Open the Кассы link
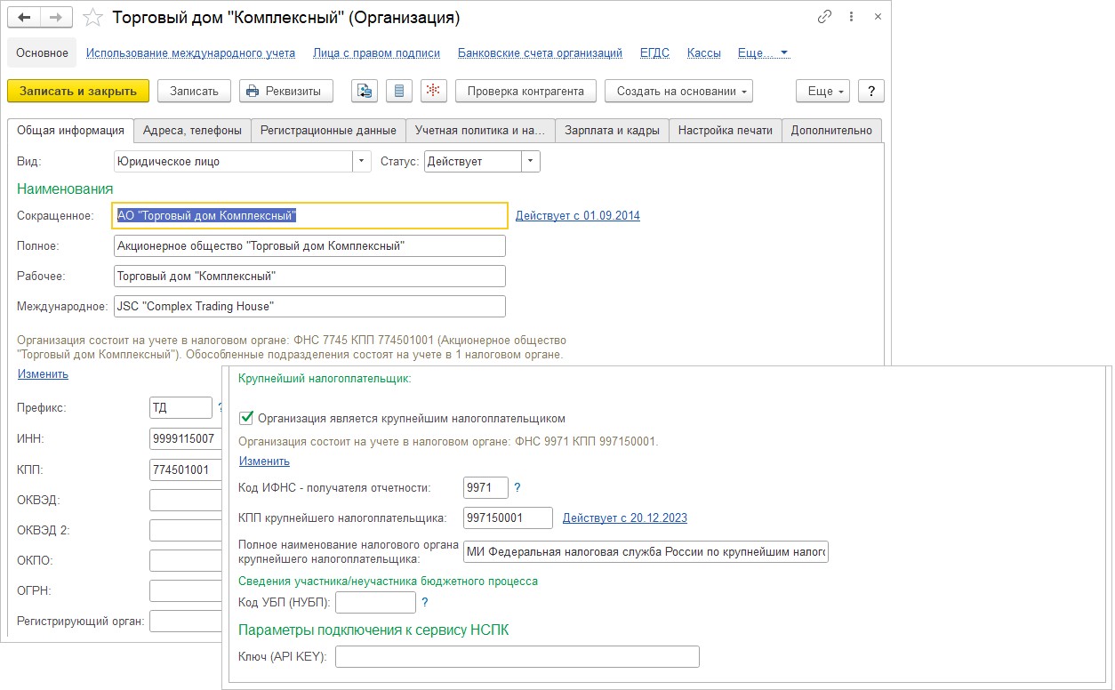The height and width of the screenshot is (690, 1115). 703,52
